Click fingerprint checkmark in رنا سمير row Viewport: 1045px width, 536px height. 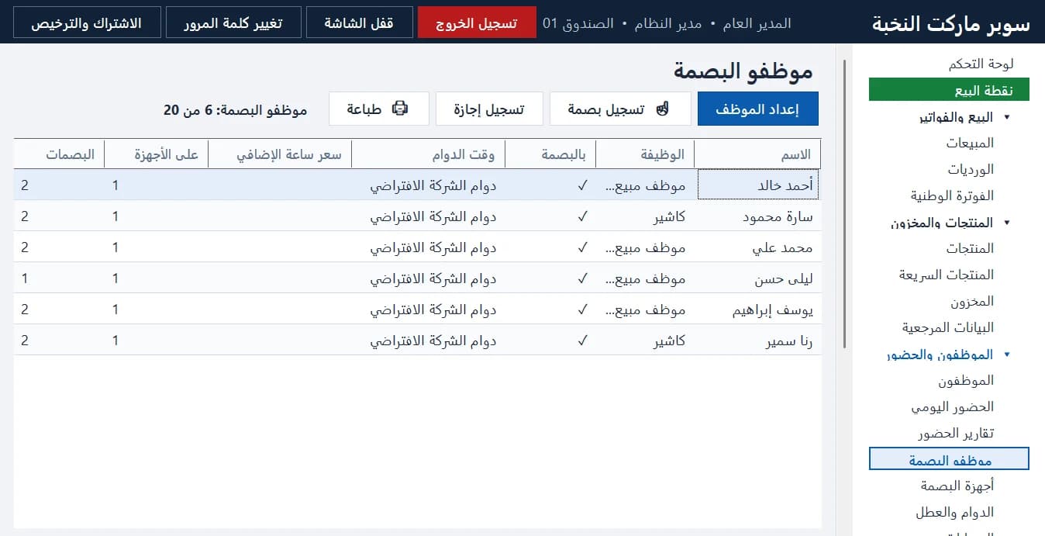[582, 341]
